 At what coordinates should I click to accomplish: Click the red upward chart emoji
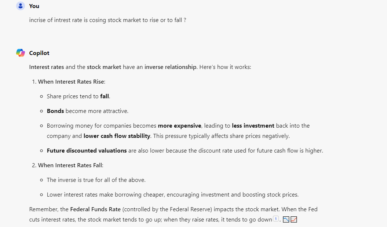[x=293, y=220]
